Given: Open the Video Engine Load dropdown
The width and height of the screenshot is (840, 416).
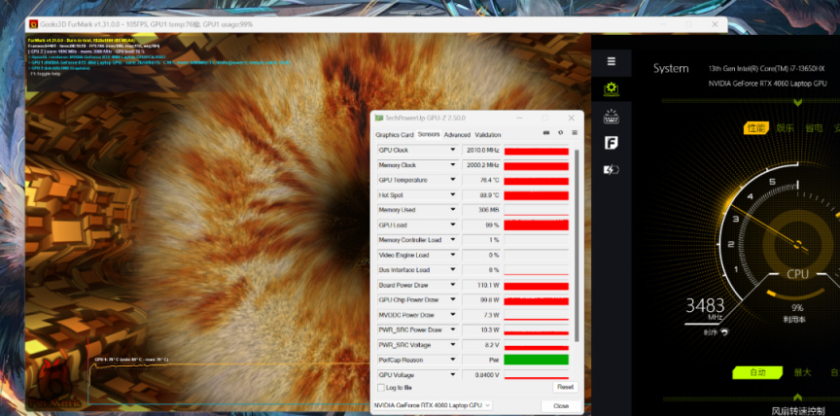Looking at the screenshot, I should (x=453, y=255).
